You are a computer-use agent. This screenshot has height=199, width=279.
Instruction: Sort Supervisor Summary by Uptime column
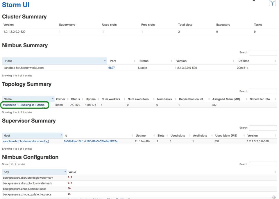[144, 135]
